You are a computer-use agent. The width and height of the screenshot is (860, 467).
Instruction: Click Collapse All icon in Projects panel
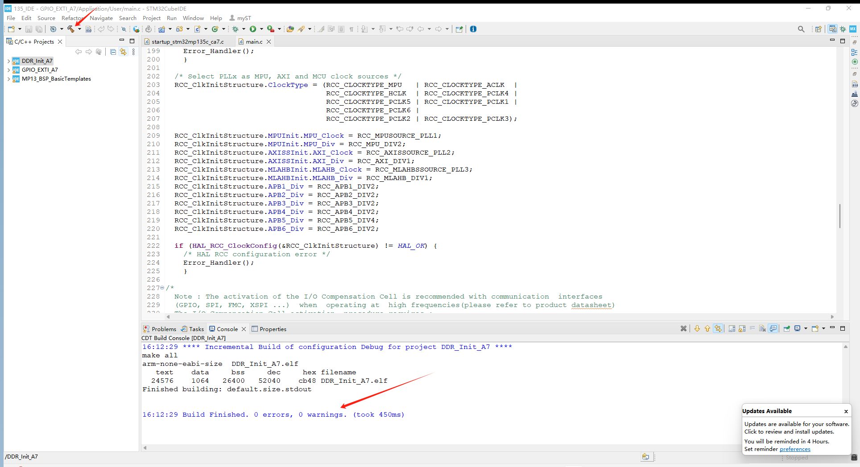pos(113,52)
